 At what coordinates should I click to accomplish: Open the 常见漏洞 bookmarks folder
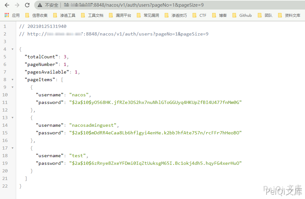click(148, 15)
